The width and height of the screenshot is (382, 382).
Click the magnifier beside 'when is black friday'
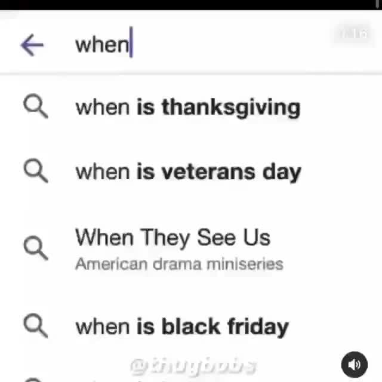[35, 326]
